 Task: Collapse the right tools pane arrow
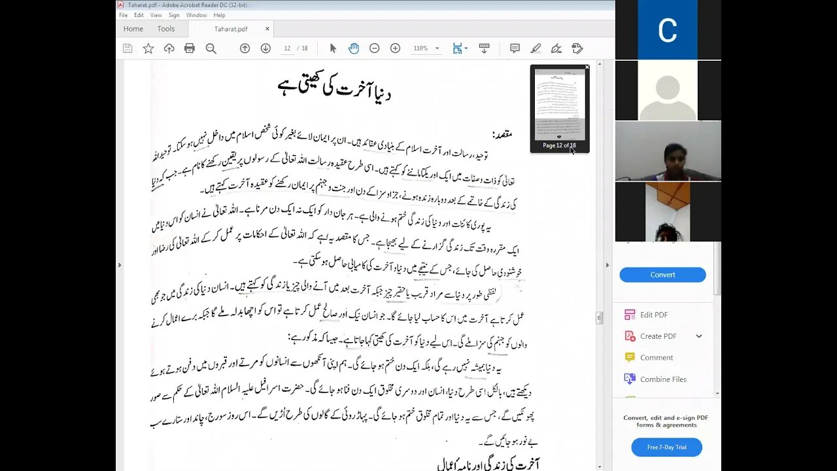point(607,265)
